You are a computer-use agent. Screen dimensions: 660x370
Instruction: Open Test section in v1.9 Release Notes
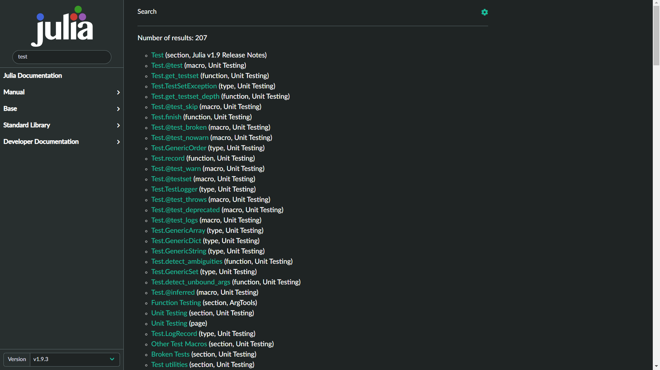(x=157, y=55)
